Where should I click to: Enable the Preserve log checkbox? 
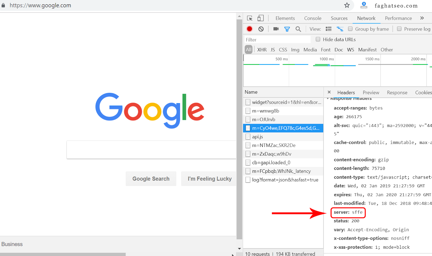(399, 29)
